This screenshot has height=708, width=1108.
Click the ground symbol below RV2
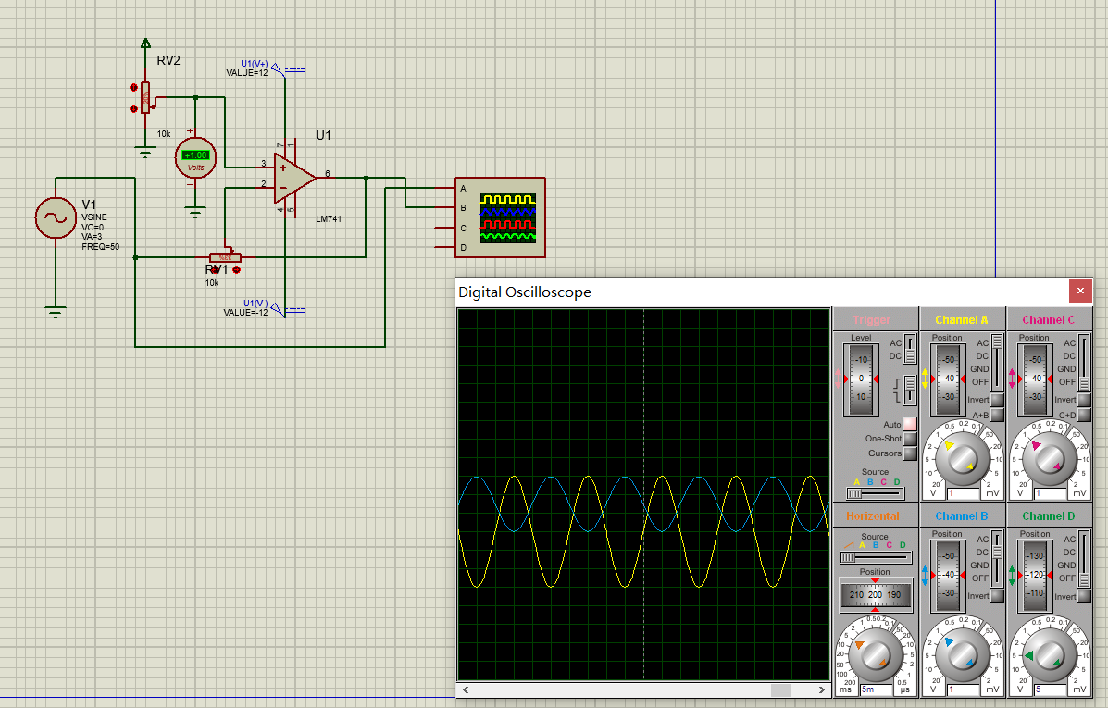click(145, 152)
